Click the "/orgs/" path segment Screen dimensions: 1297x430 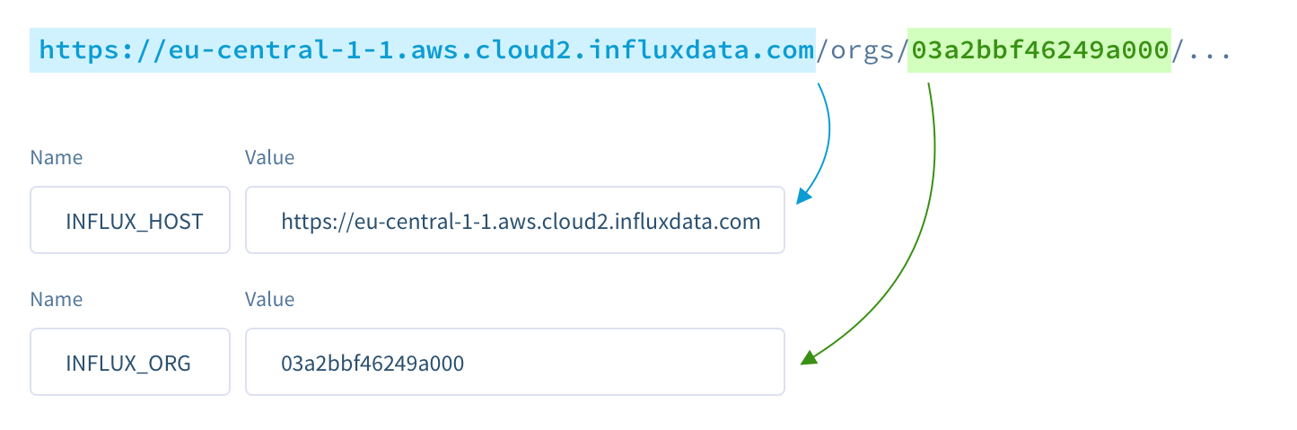[x=863, y=50]
